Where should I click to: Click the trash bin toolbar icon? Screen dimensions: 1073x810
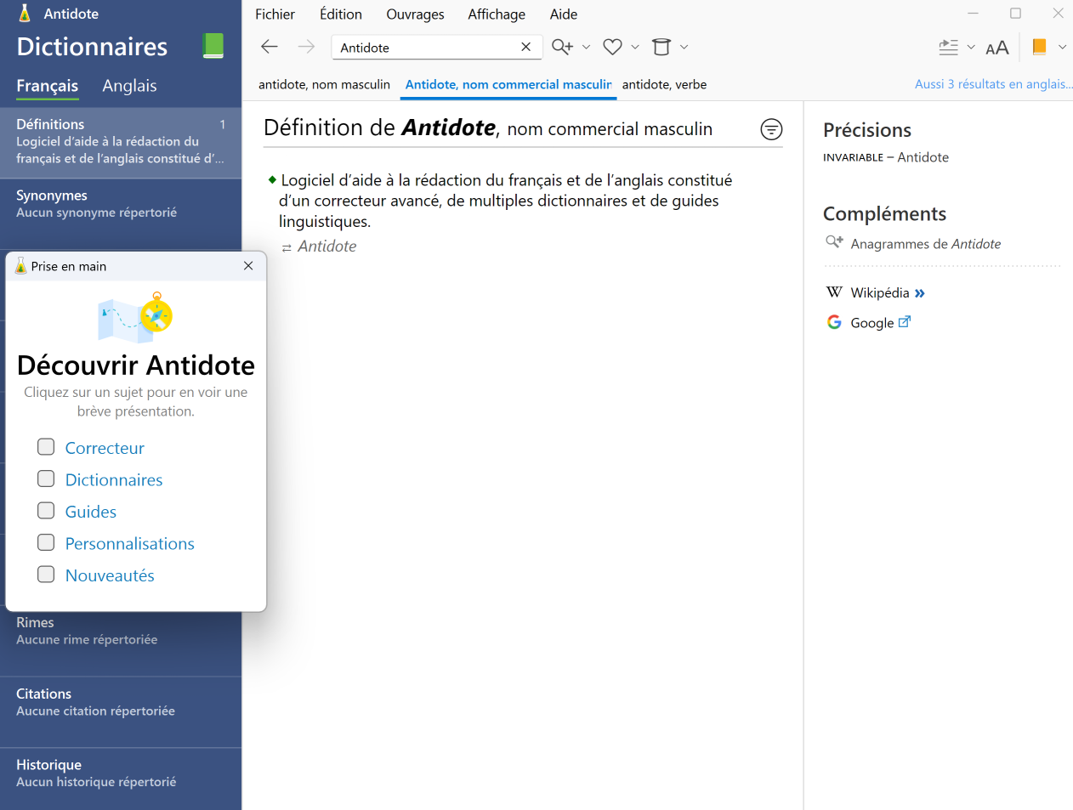(x=661, y=47)
